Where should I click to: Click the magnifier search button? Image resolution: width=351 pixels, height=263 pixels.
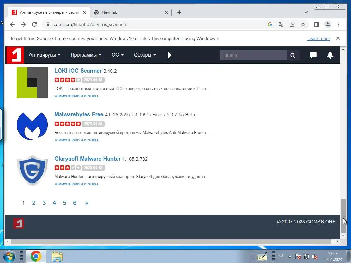293,55
